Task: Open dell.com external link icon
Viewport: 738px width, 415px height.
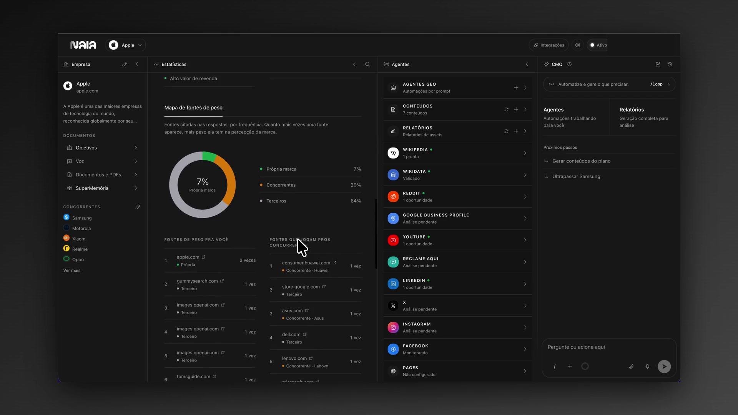Action: [305, 334]
